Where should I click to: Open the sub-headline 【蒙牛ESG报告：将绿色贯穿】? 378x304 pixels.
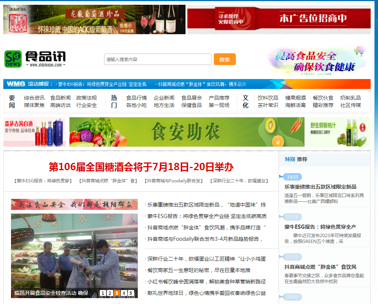click(x=43, y=181)
